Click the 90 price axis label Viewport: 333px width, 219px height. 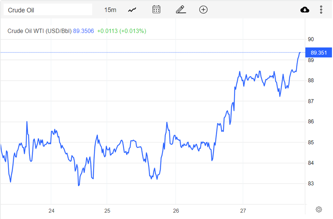(311, 40)
